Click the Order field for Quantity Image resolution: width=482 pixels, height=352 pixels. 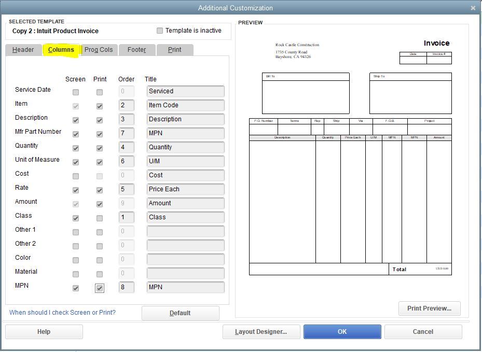[127, 147]
